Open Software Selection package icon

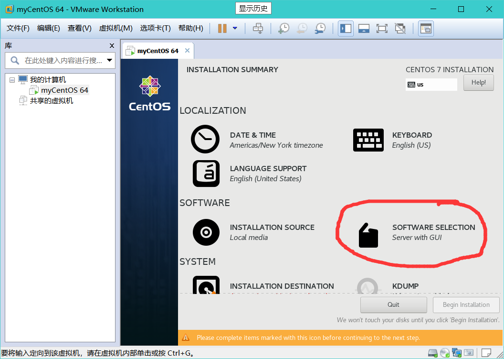click(x=368, y=235)
